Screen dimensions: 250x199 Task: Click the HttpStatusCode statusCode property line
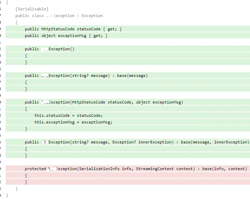73,29
